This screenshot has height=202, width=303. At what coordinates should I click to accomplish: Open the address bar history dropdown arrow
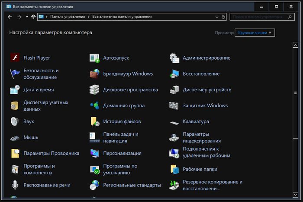click(217, 17)
